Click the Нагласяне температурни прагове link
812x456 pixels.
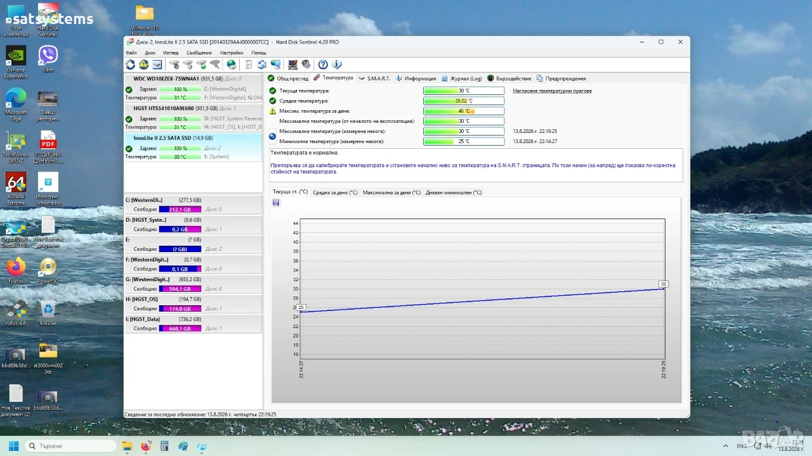coord(552,91)
